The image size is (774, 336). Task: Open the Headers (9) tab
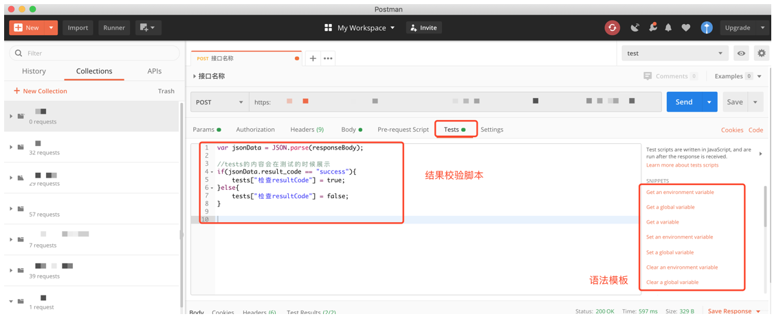(307, 130)
